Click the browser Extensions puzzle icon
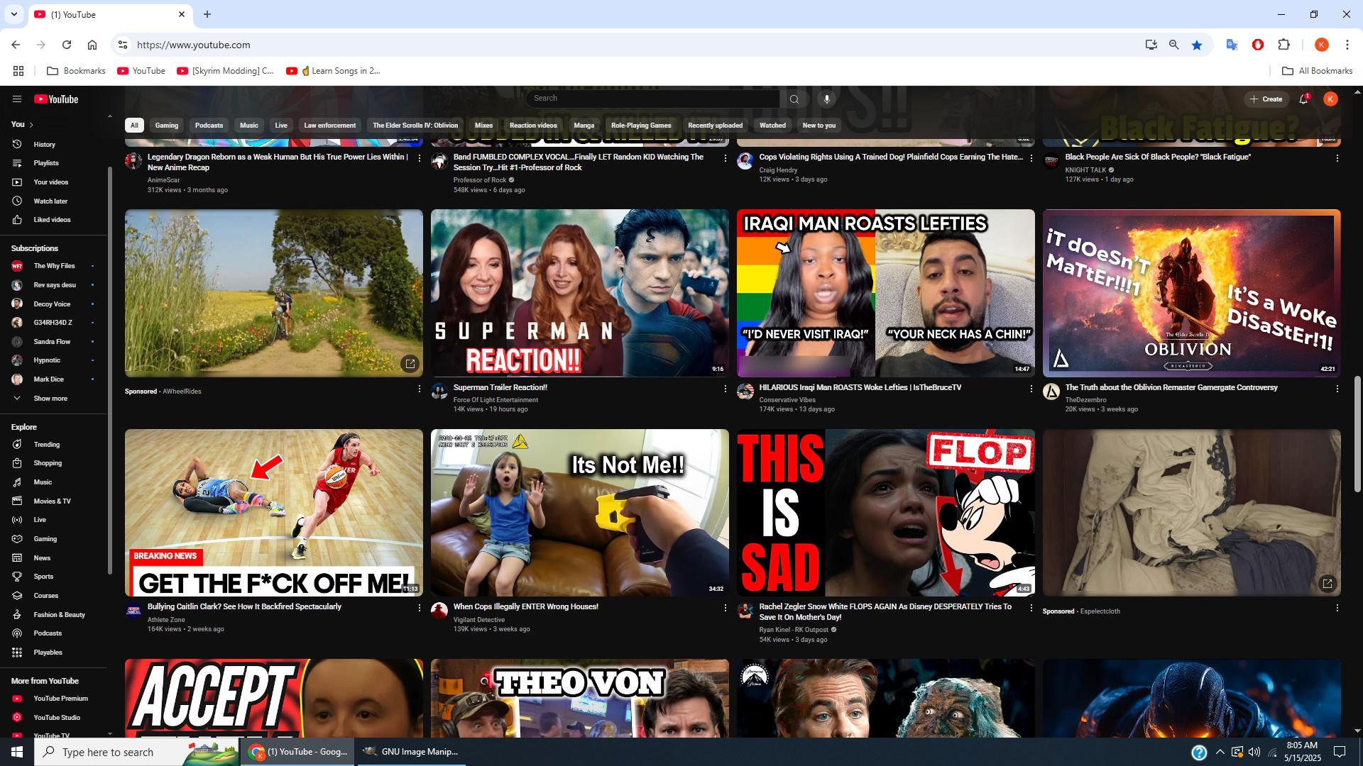This screenshot has height=766, width=1363. point(1283,45)
